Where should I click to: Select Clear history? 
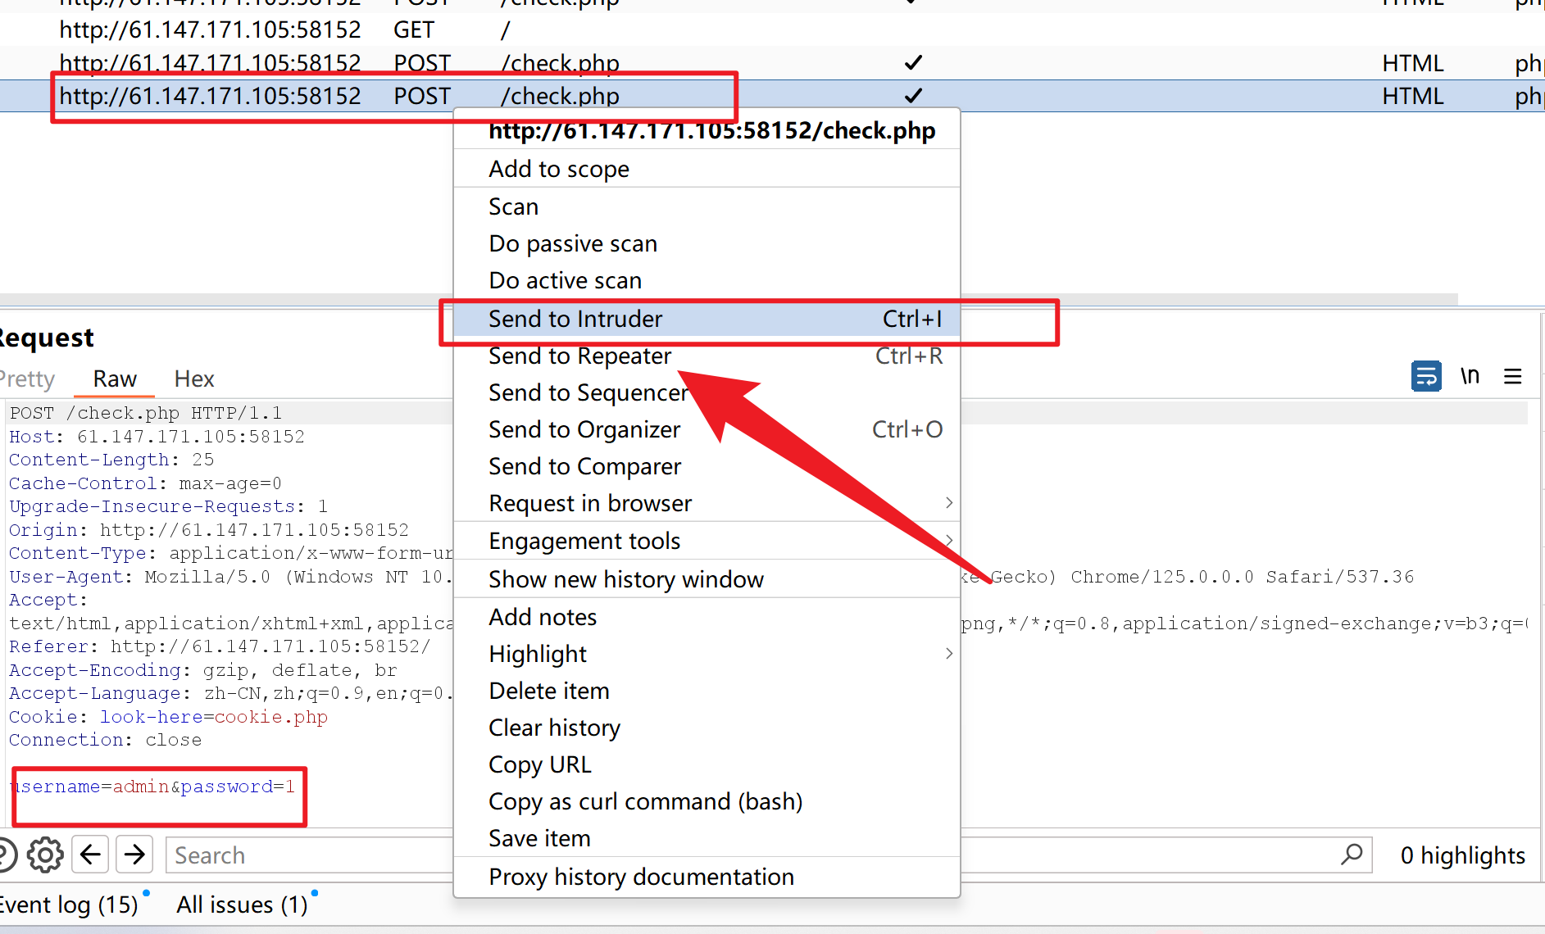click(707, 728)
